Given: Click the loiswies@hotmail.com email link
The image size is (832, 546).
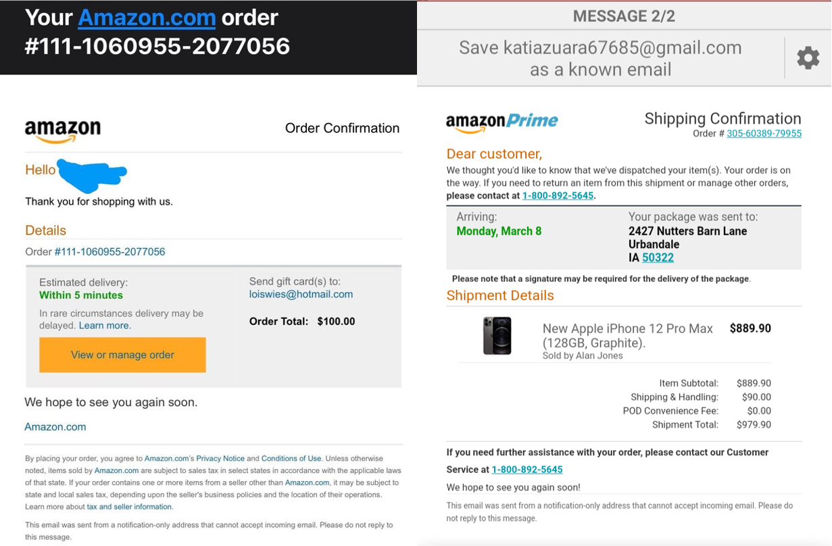Looking at the screenshot, I should tap(301, 295).
